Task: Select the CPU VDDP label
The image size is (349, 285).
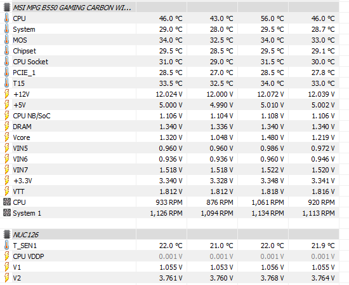Action: click(29, 256)
